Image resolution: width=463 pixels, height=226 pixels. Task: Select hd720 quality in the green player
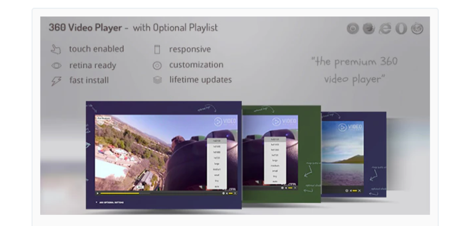(x=275, y=155)
